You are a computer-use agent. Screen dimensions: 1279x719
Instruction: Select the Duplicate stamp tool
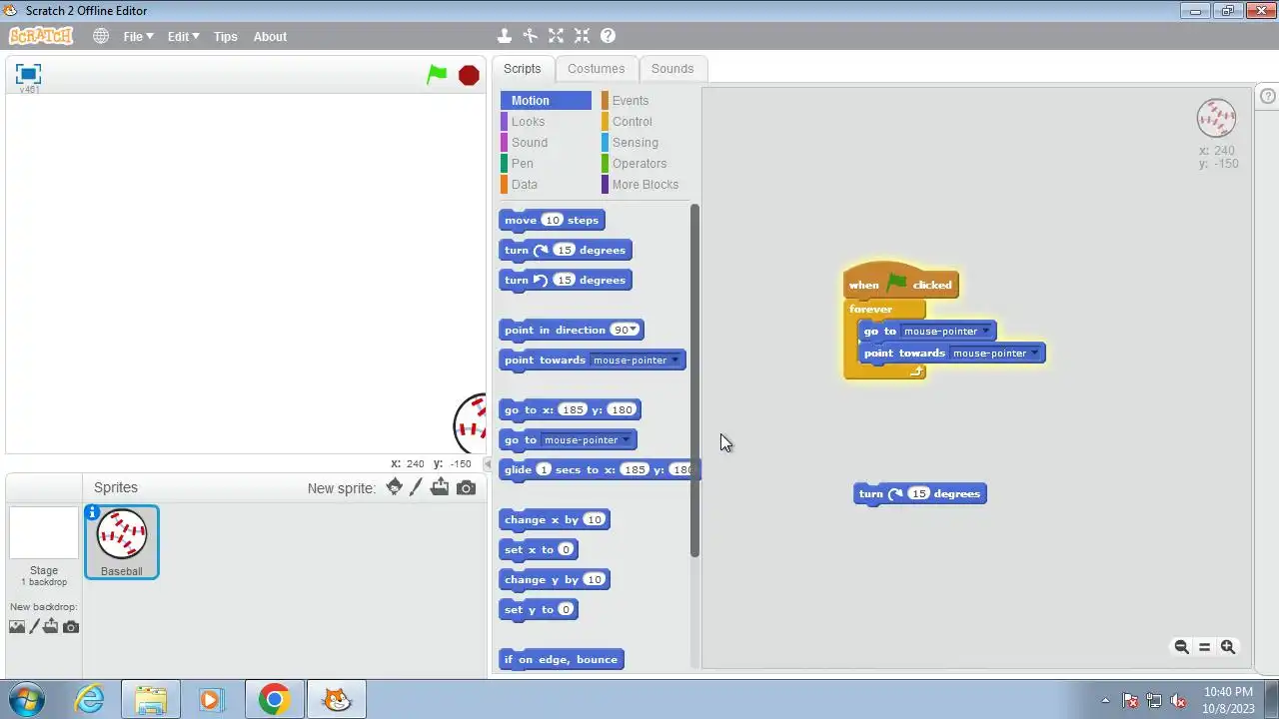(505, 36)
